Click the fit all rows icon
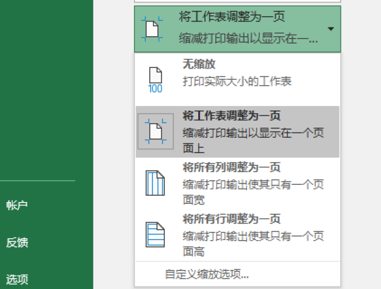 tap(155, 234)
